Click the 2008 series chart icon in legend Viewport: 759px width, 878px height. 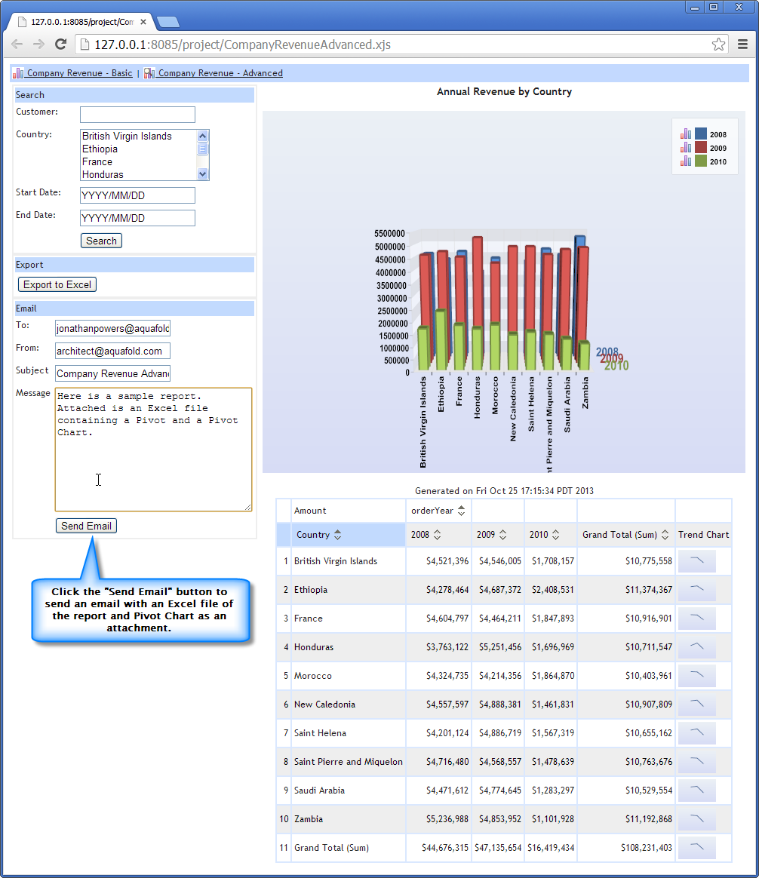tap(686, 134)
